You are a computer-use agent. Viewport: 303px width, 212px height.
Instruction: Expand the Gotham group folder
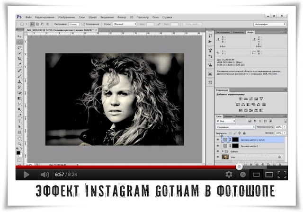(x=223, y=151)
